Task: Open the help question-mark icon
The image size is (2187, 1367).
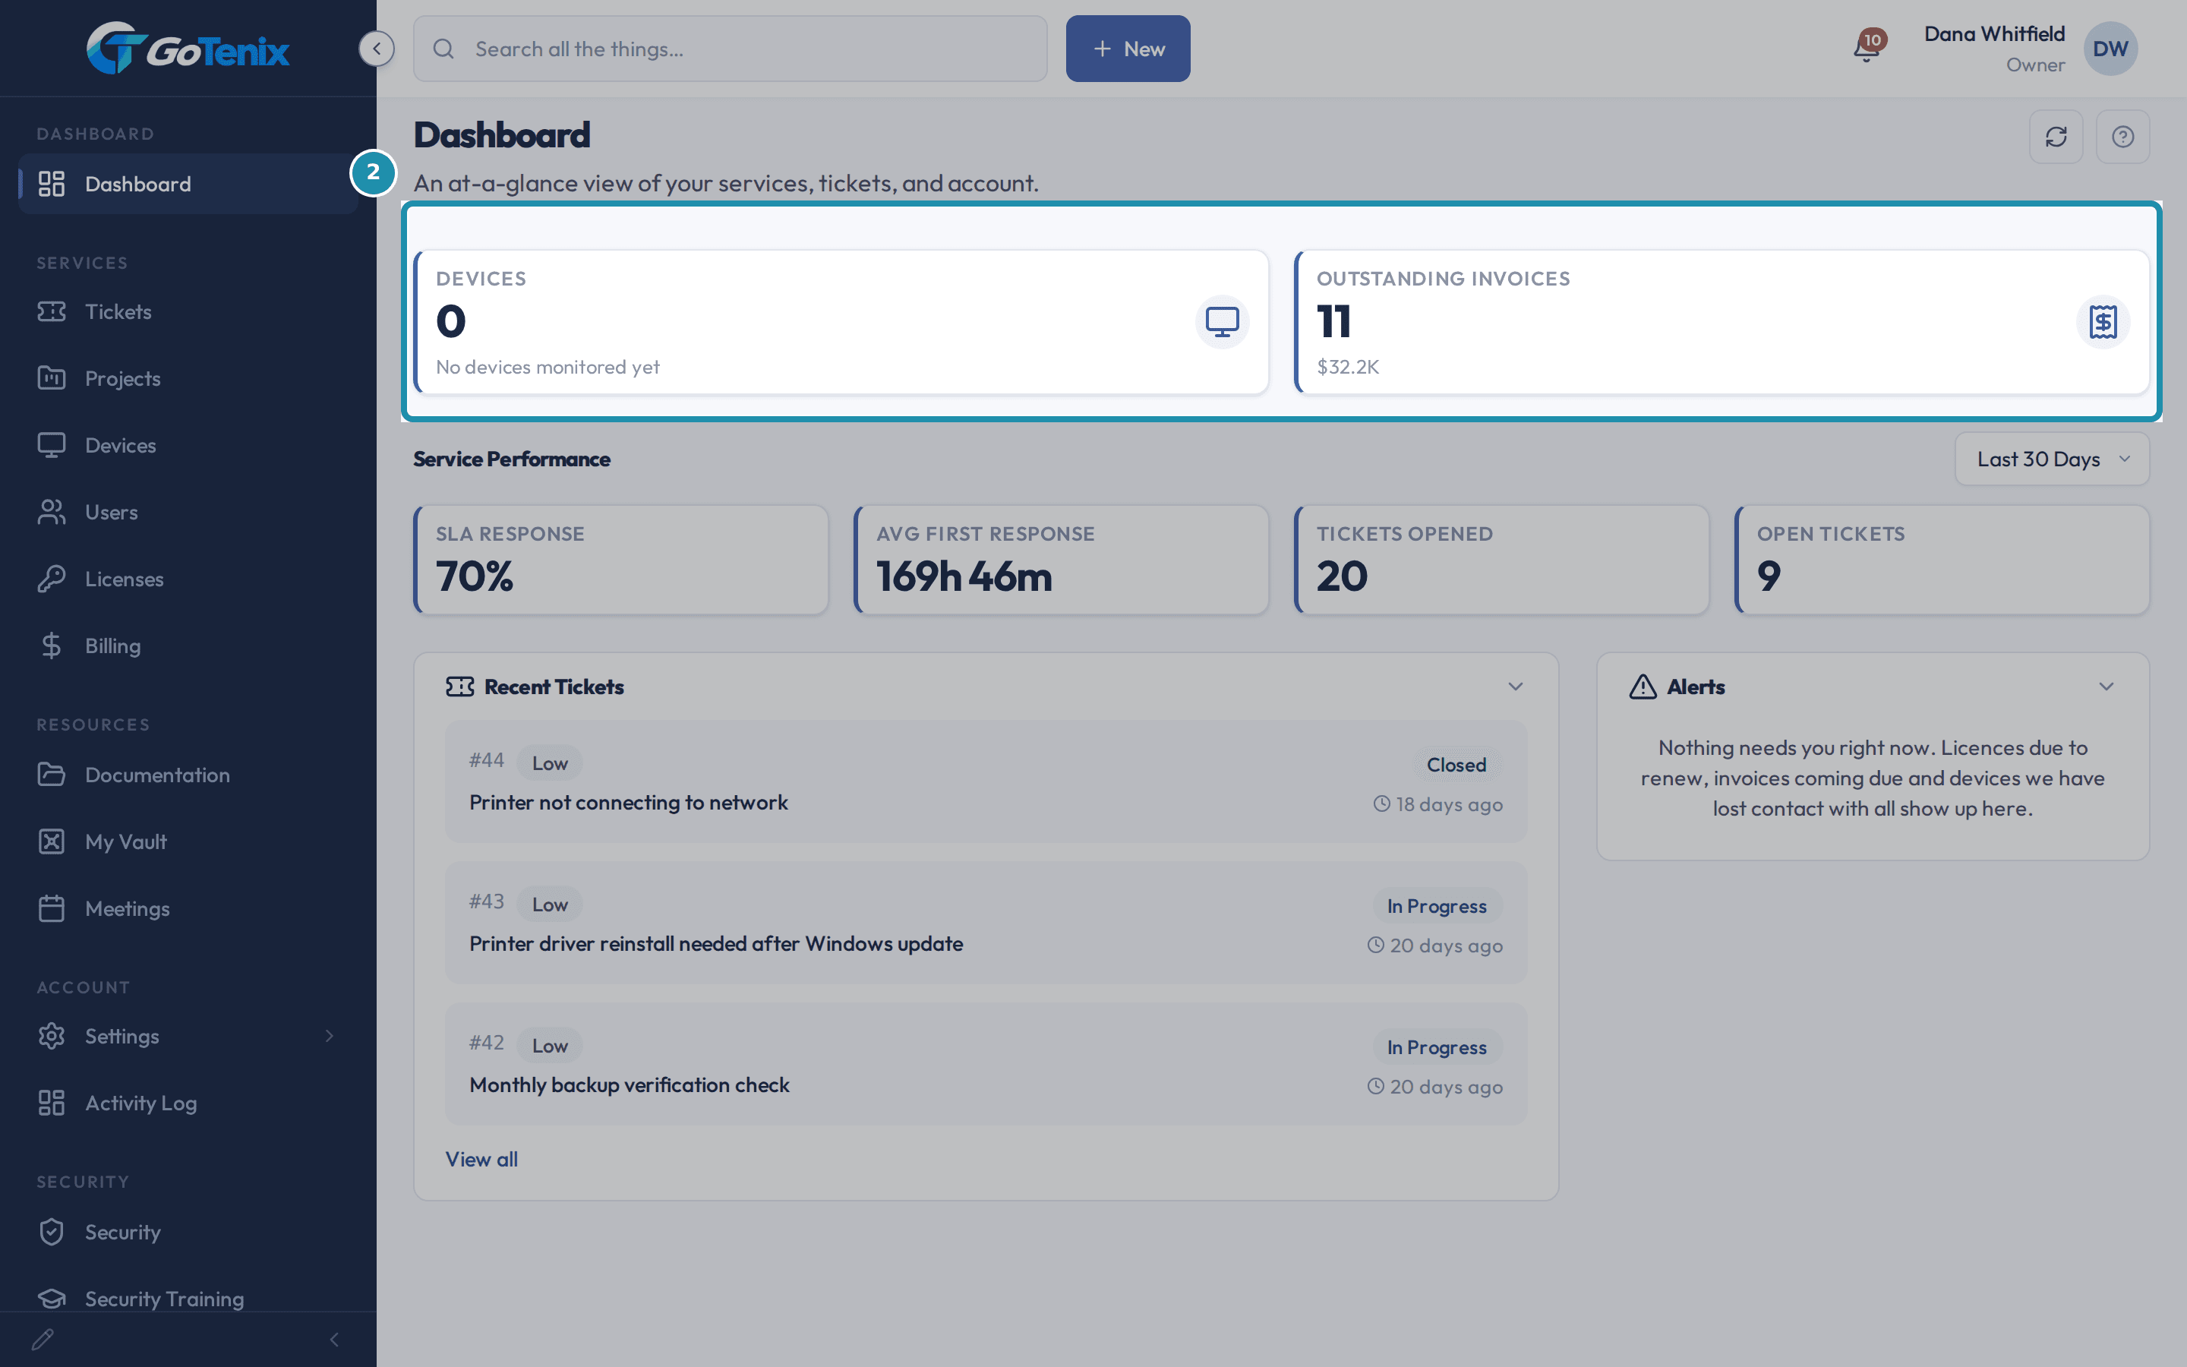Action: point(2123,137)
